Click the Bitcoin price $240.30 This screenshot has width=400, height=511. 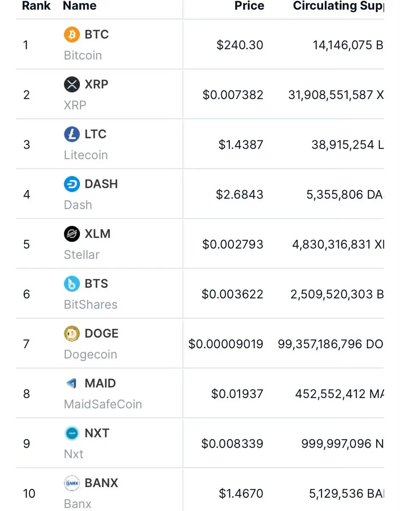pos(240,45)
